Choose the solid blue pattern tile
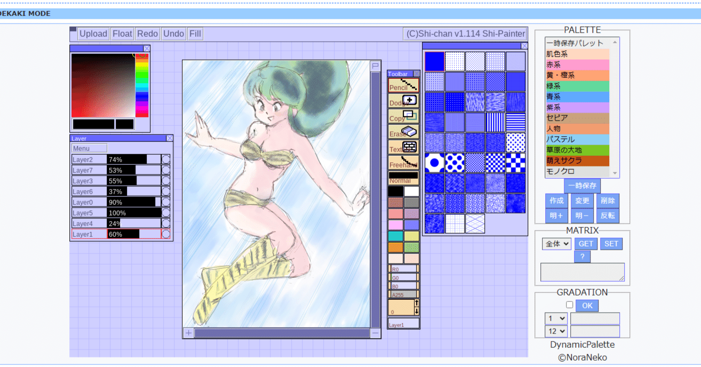This screenshot has height=367, width=701. pos(434,61)
